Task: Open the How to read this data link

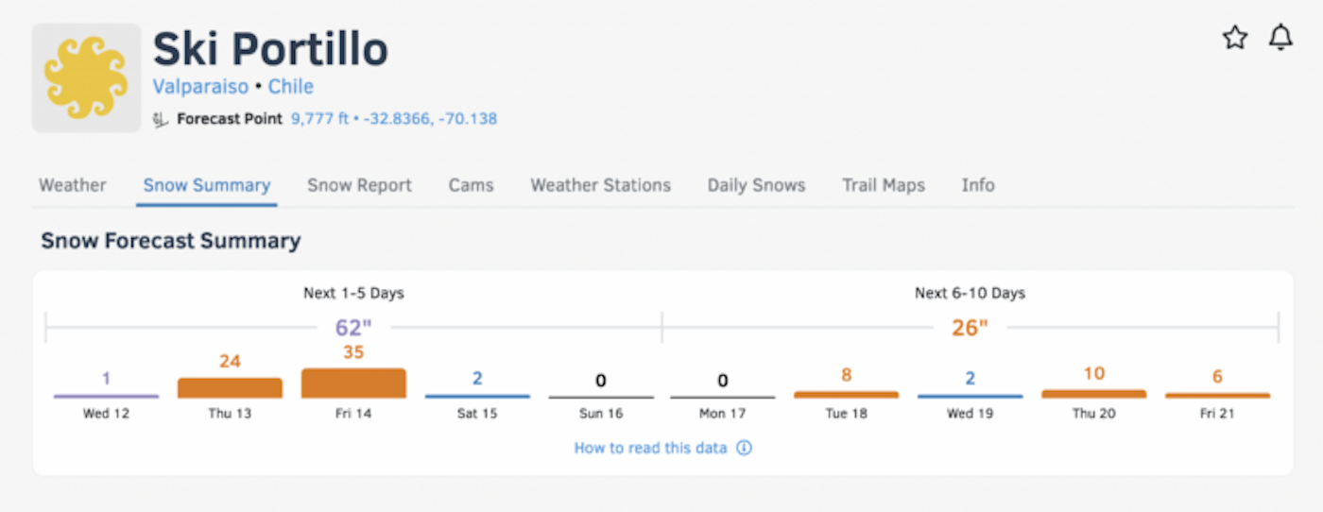Action: point(650,448)
